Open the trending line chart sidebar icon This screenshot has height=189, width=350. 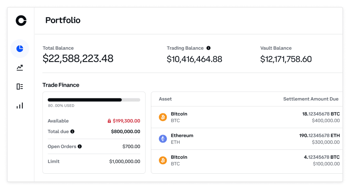[20, 68]
